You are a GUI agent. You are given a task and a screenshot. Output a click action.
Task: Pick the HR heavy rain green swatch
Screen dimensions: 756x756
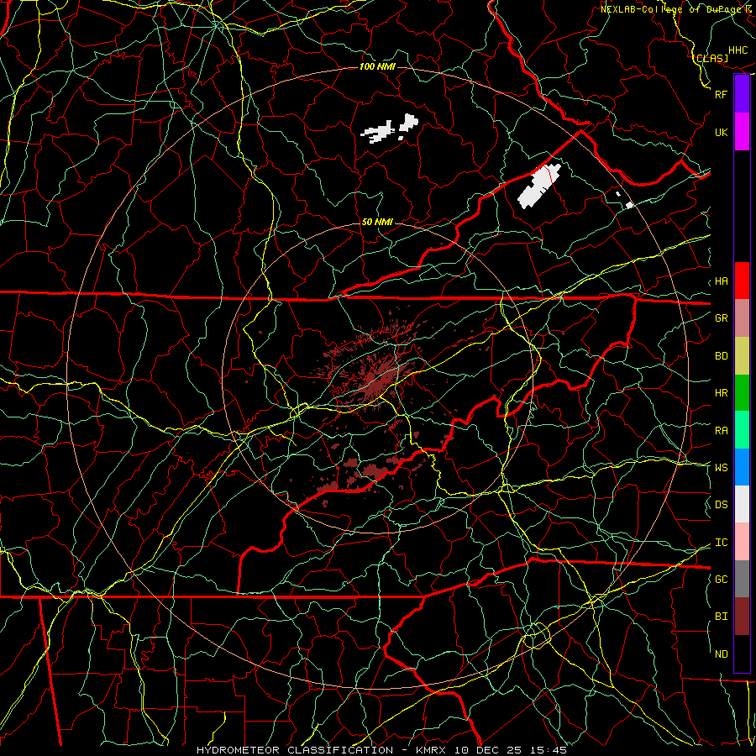coord(742,393)
